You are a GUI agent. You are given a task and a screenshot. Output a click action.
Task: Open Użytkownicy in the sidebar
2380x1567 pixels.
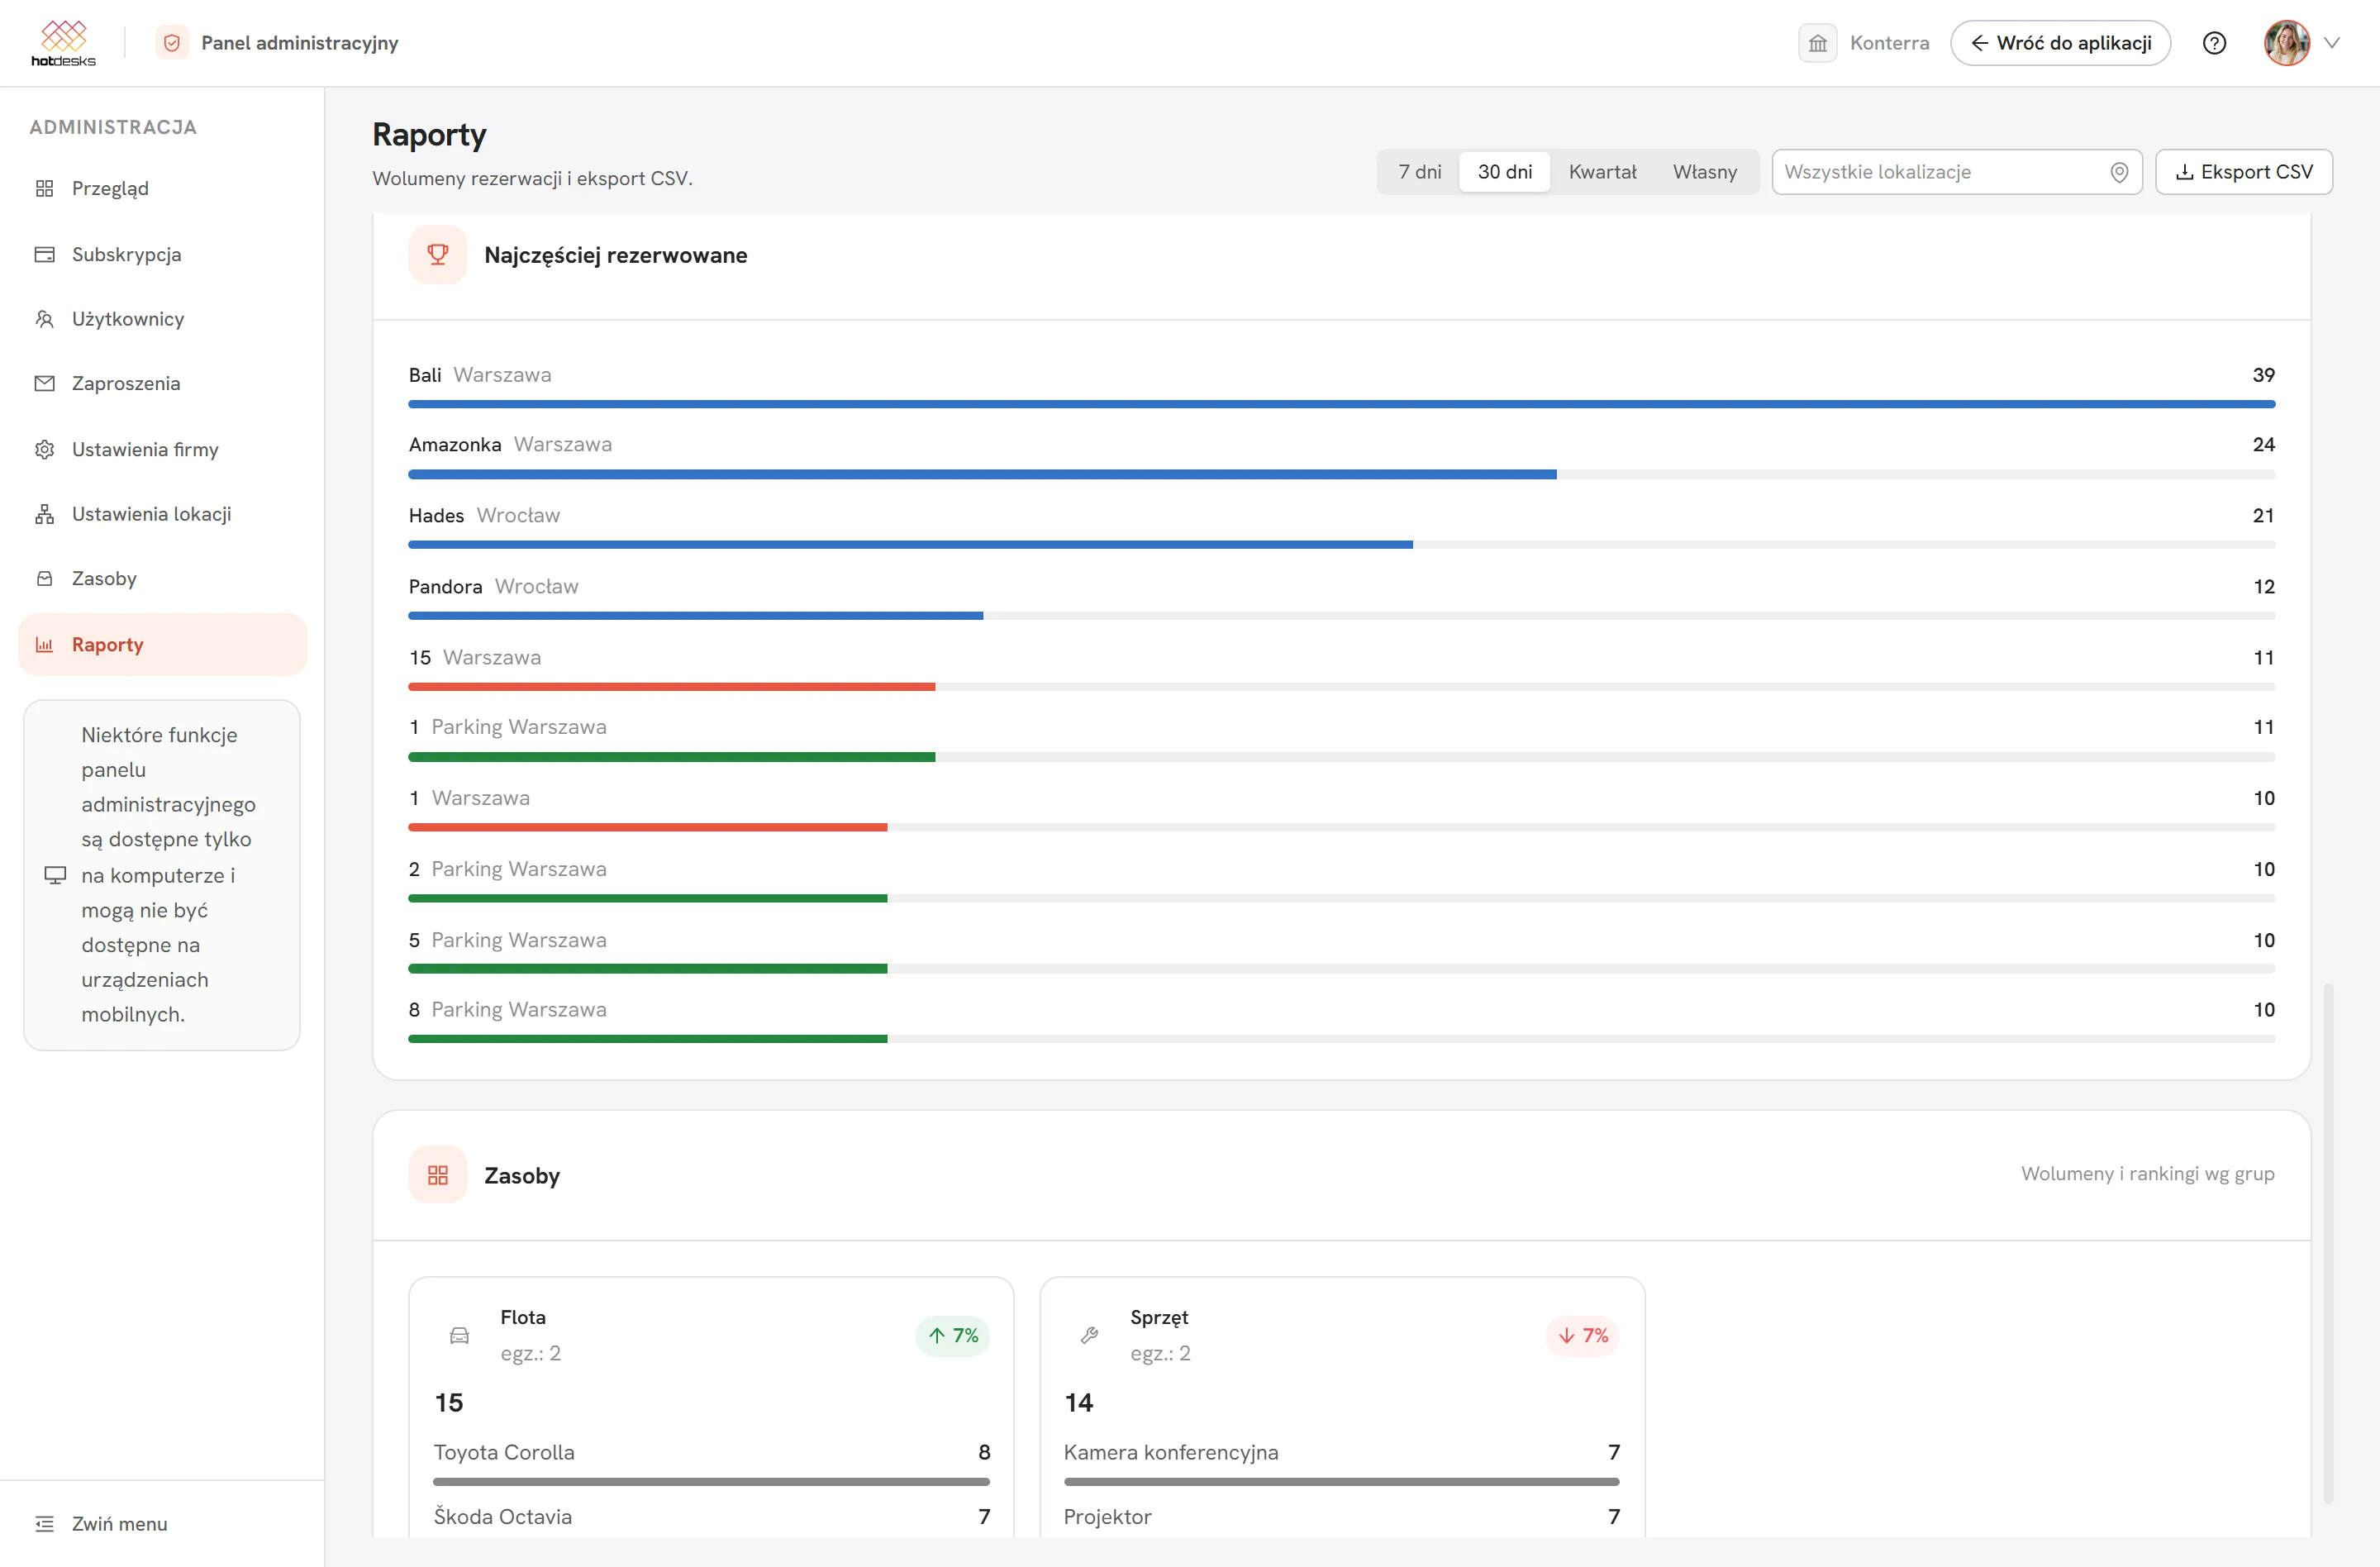click(x=162, y=319)
